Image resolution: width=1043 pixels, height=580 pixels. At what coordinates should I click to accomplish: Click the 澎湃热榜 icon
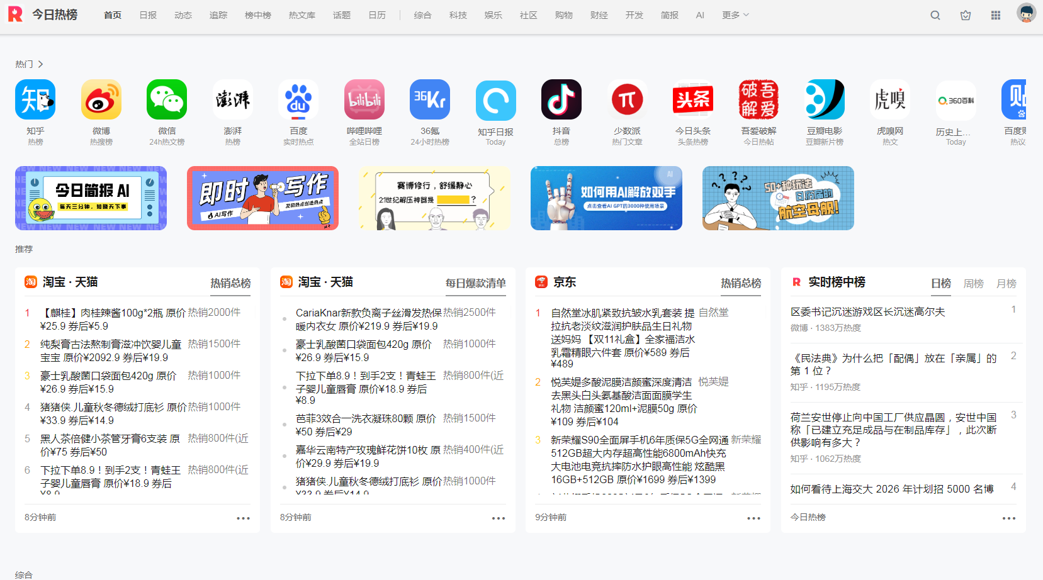[233, 99]
